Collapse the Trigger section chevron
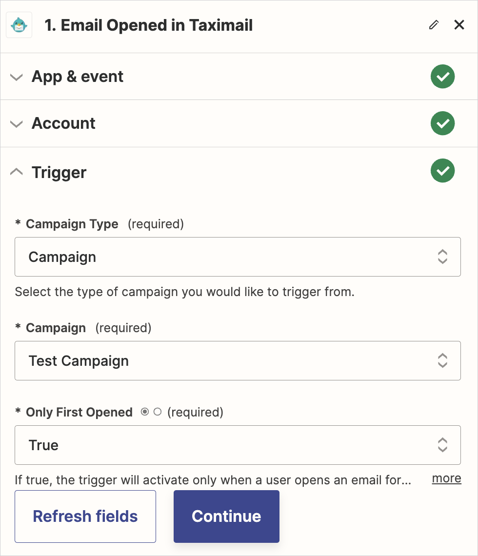478x556 pixels. (x=17, y=172)
